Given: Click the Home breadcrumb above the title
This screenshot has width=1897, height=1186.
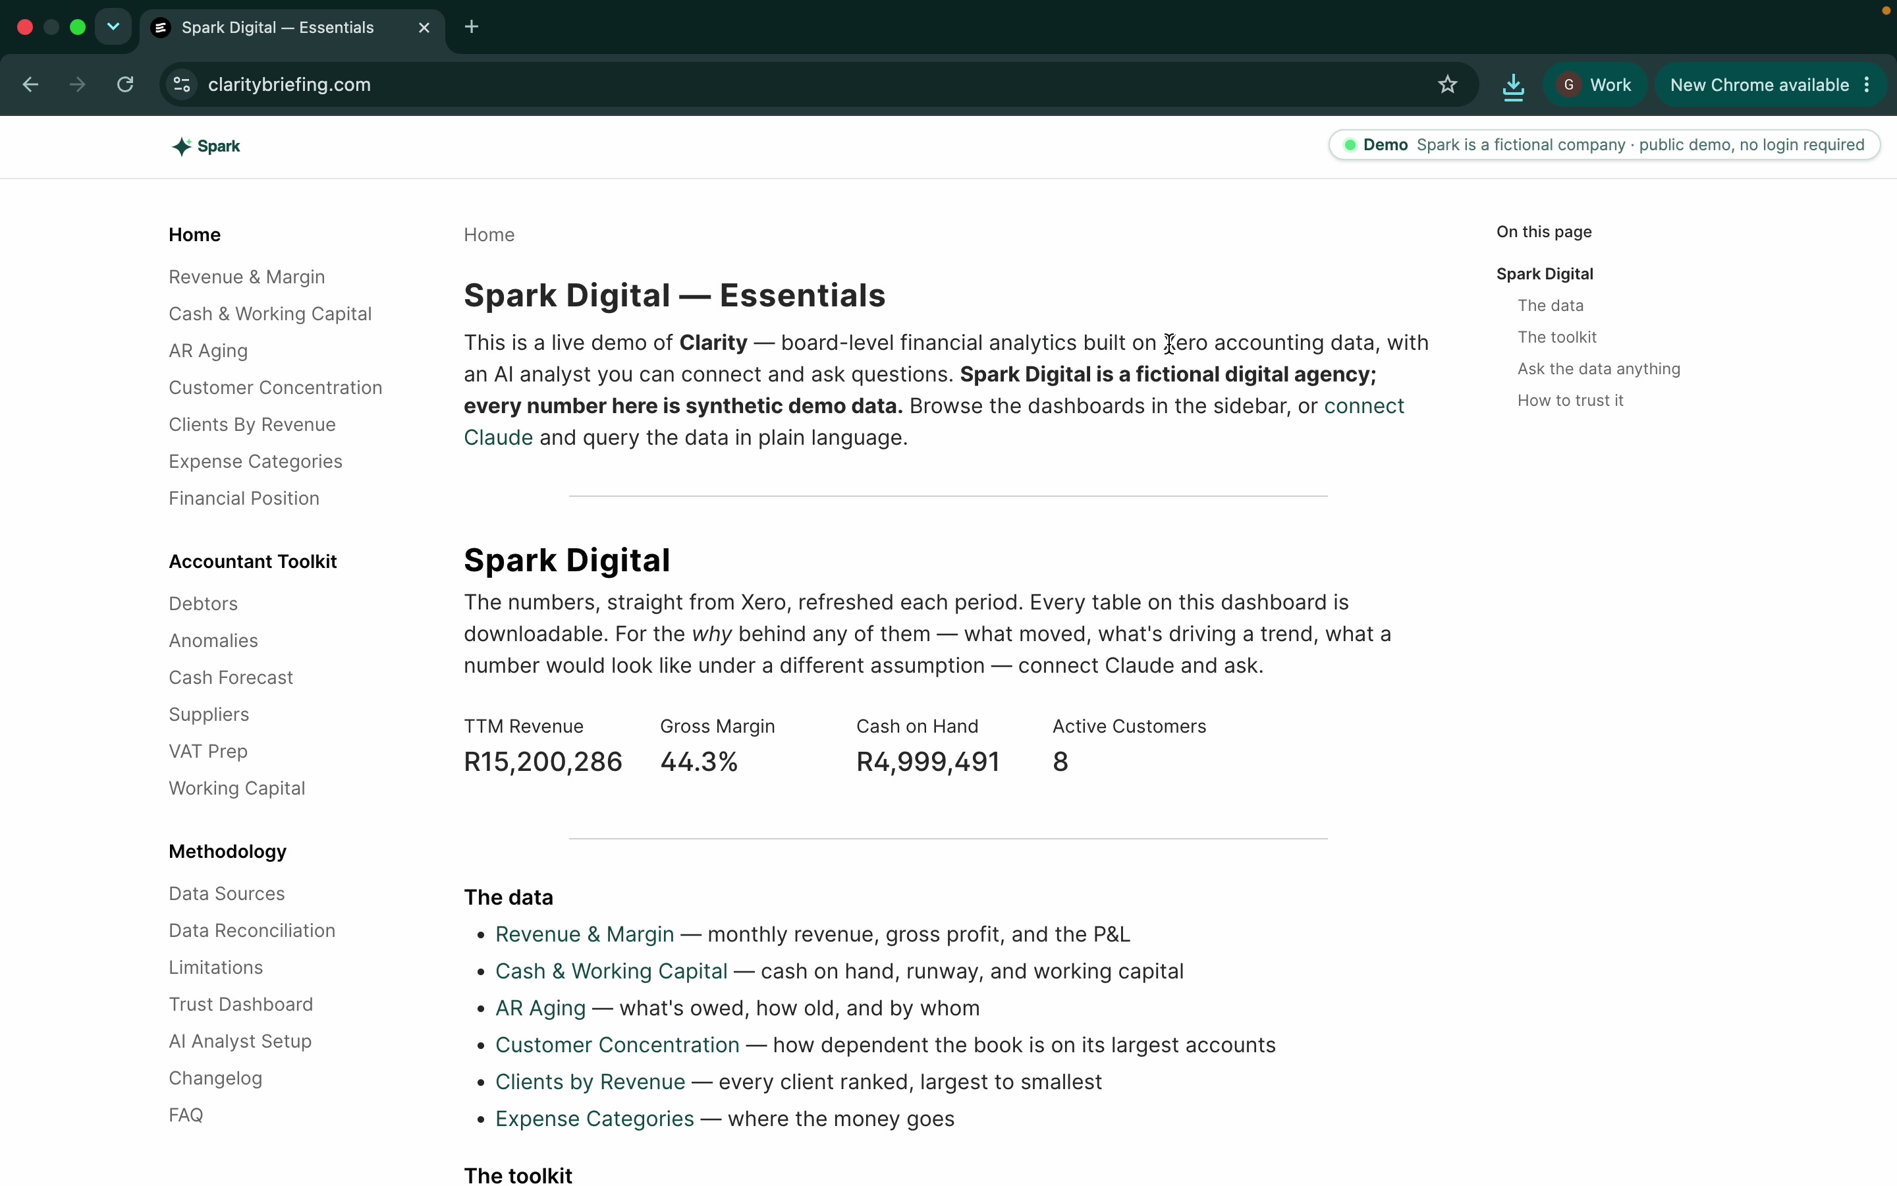Looking at the screenshot, I should [x=489, y=235].
